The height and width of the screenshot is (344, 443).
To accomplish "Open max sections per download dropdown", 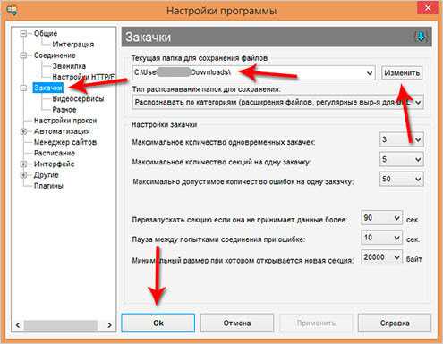I will click(418, 160).
